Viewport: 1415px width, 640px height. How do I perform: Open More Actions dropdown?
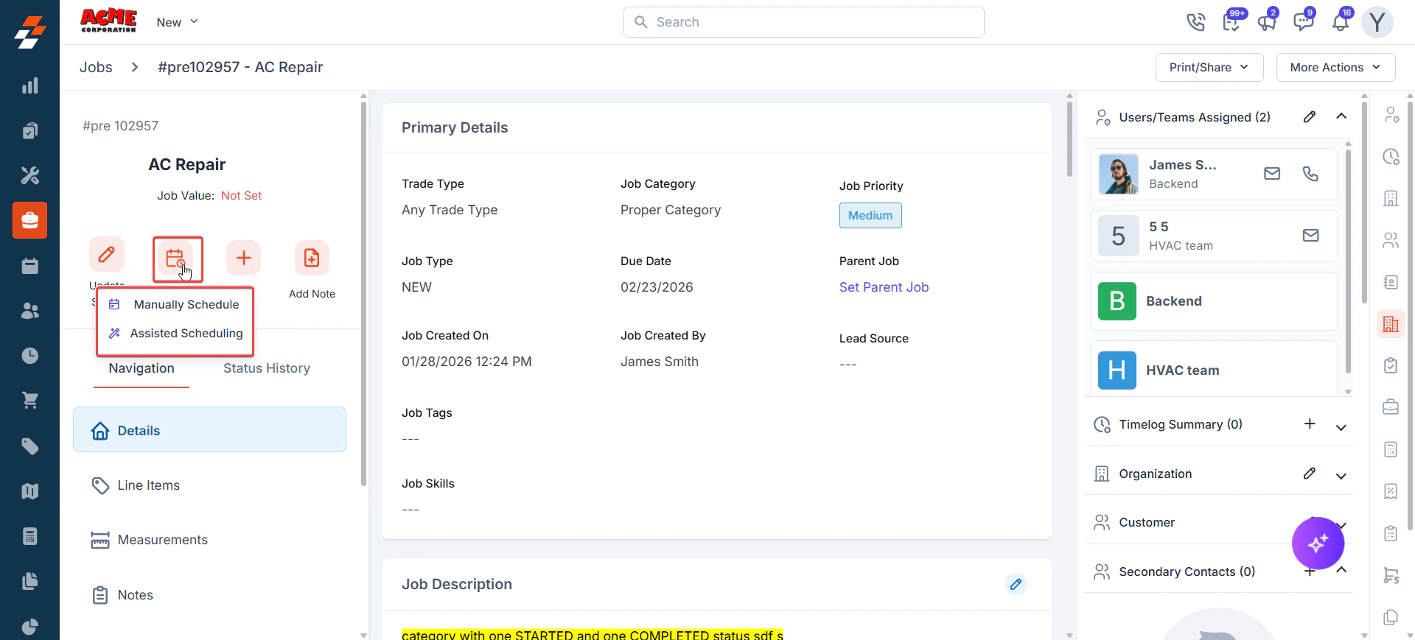[x=1335, y=67]
